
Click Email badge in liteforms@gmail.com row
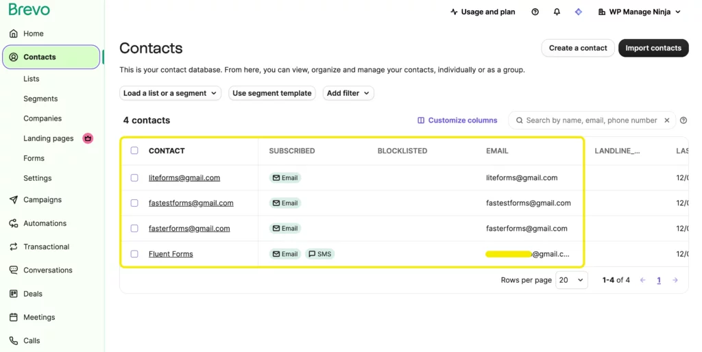tap(285, 177)
